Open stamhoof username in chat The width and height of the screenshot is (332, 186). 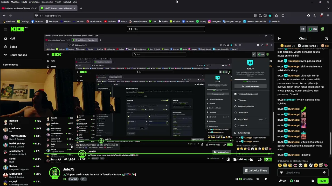click(x=290, y=99)
